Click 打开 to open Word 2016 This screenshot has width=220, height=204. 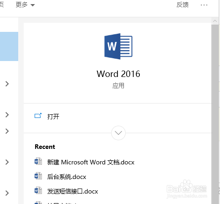[x=53, y=117]
